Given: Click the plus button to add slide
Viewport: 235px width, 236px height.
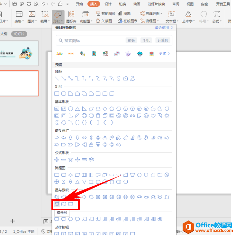Looking at the screenshot, I should click(13, 221).
